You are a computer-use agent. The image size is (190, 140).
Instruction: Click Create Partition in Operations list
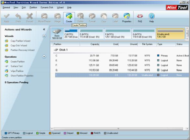(18, 62)
